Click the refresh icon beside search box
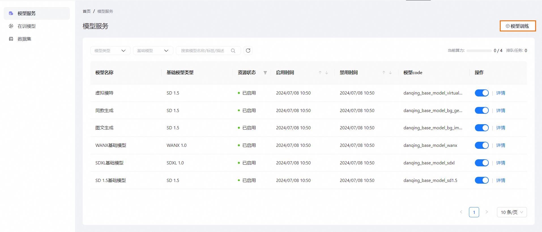This screenshot has width=542, height=232. (x=248, y=50)
